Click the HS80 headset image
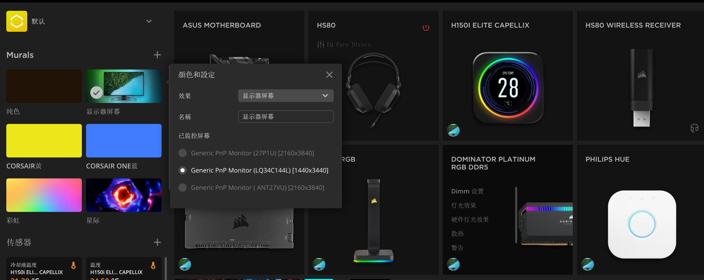The width and height of the screenshot is (704, 280). (374, 90)
